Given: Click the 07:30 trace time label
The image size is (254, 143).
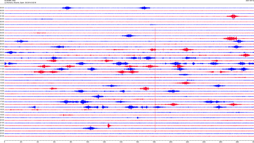Looking at the screenshot, I should 2,50.
